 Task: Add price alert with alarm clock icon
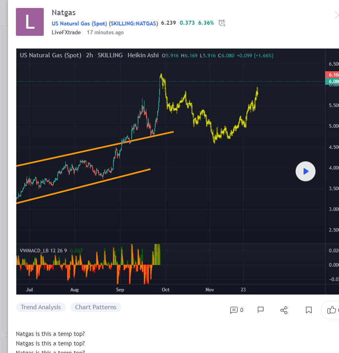(222, 23)
